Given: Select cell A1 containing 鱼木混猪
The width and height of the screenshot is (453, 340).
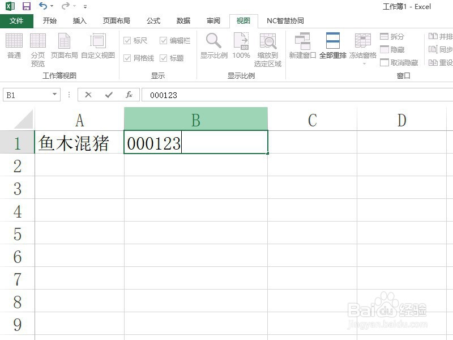Looking at the screenshot, I should point(79,144).
